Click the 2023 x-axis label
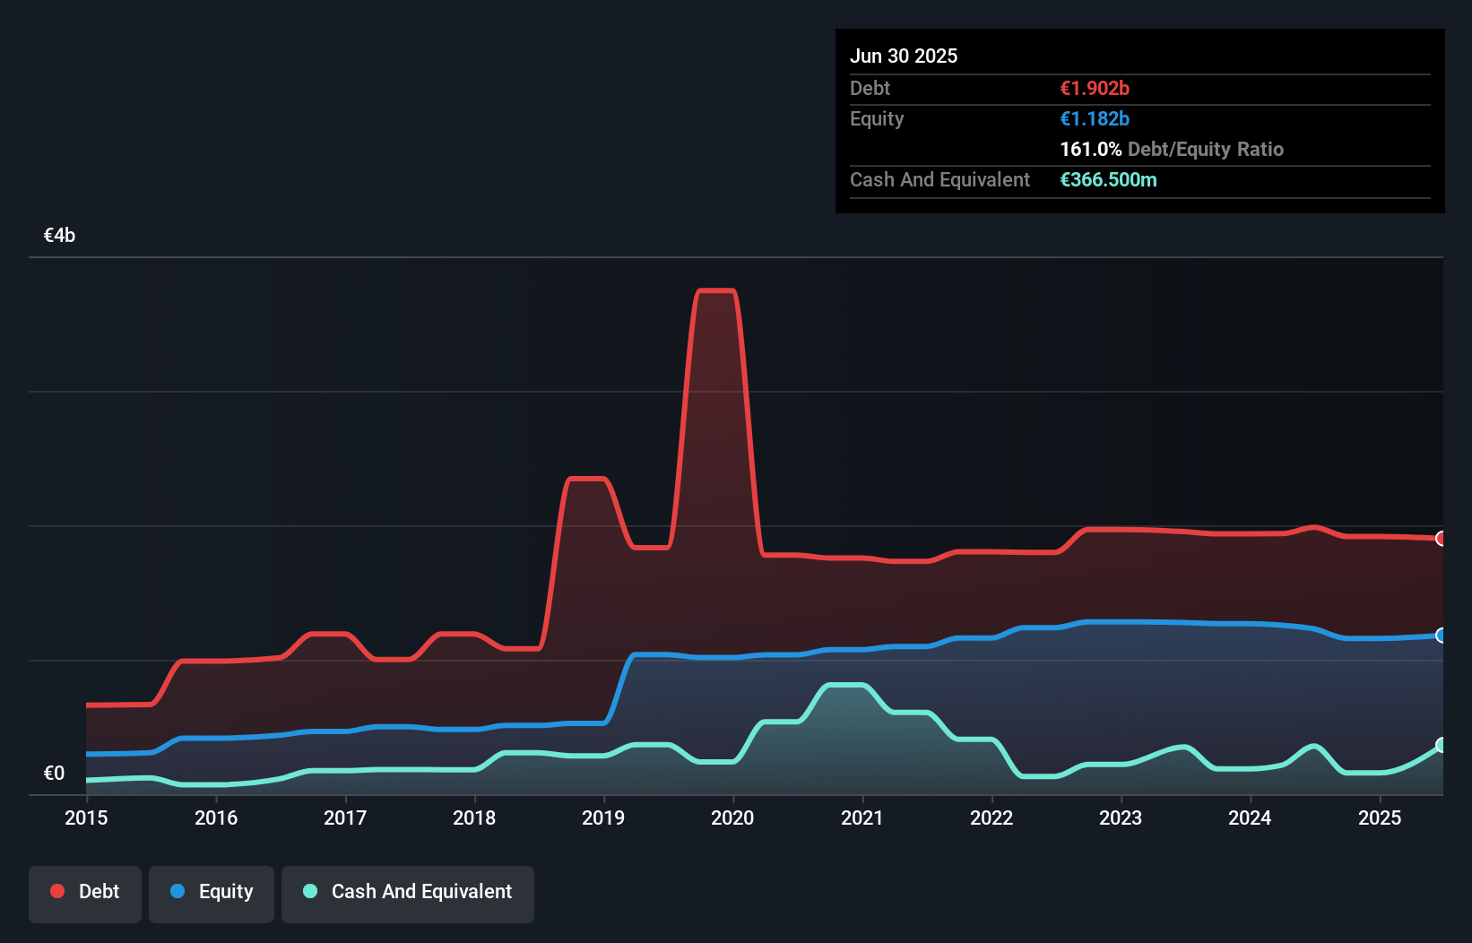This screenshot has width=1472, height=943. tap(1121, 818)
